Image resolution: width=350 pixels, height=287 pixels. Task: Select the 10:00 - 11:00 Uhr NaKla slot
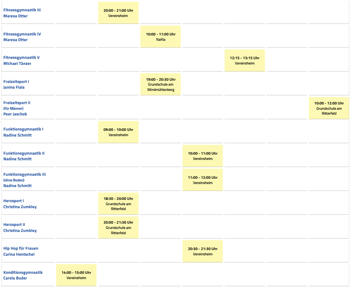(x=160, y=37)
